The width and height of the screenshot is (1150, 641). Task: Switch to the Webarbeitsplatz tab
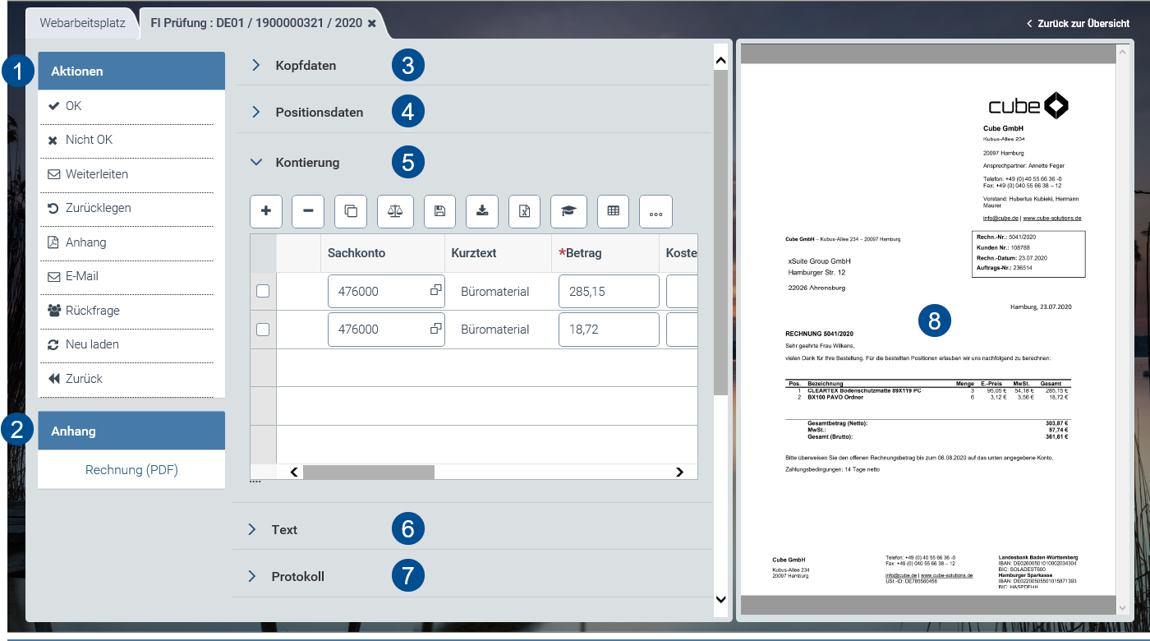tap(82, 23)
